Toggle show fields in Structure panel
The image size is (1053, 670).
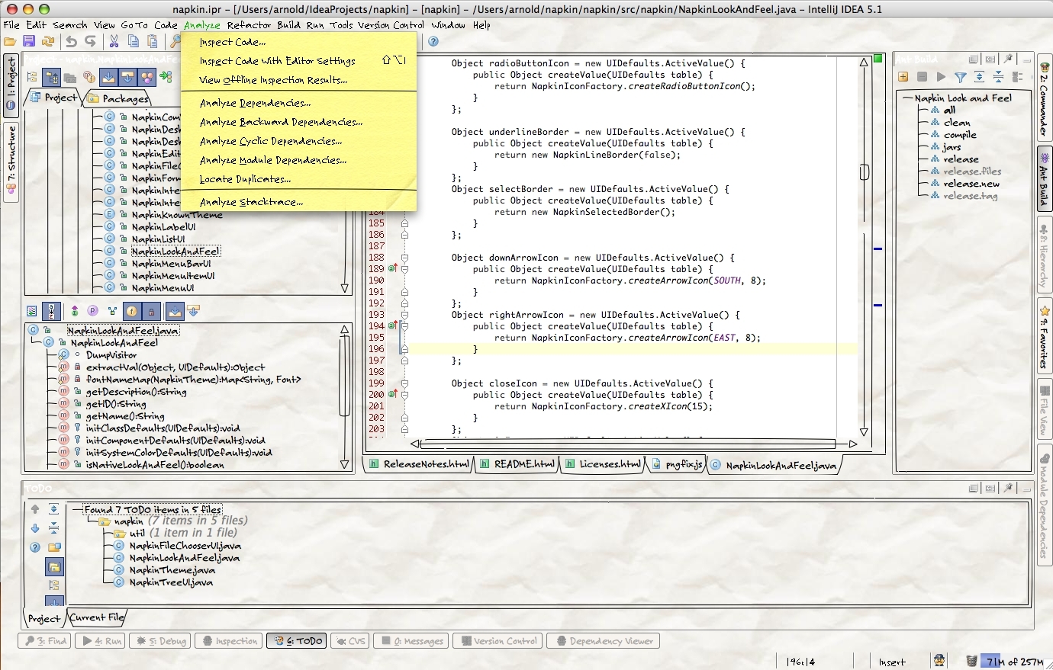pyautogui.click(x=132, y=311)
